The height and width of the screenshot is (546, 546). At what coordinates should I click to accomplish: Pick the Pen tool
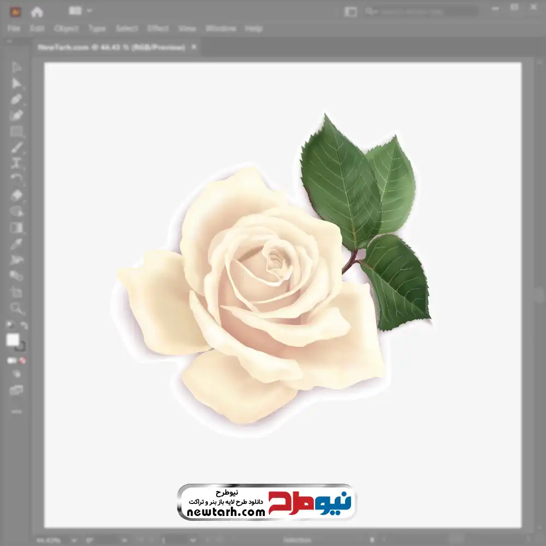(x=16, y=99)
